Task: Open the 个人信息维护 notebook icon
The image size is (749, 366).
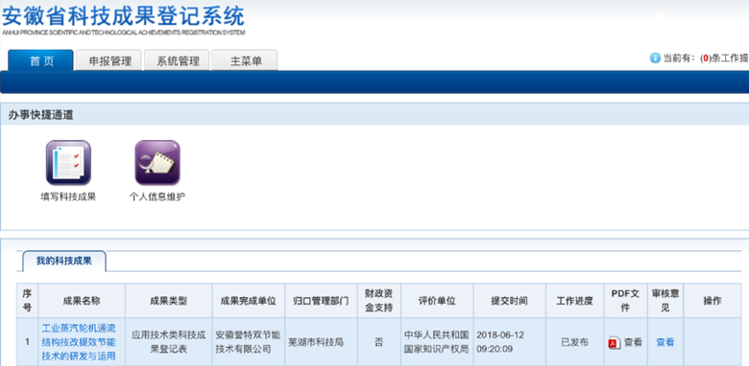Action: click(157, 163)
